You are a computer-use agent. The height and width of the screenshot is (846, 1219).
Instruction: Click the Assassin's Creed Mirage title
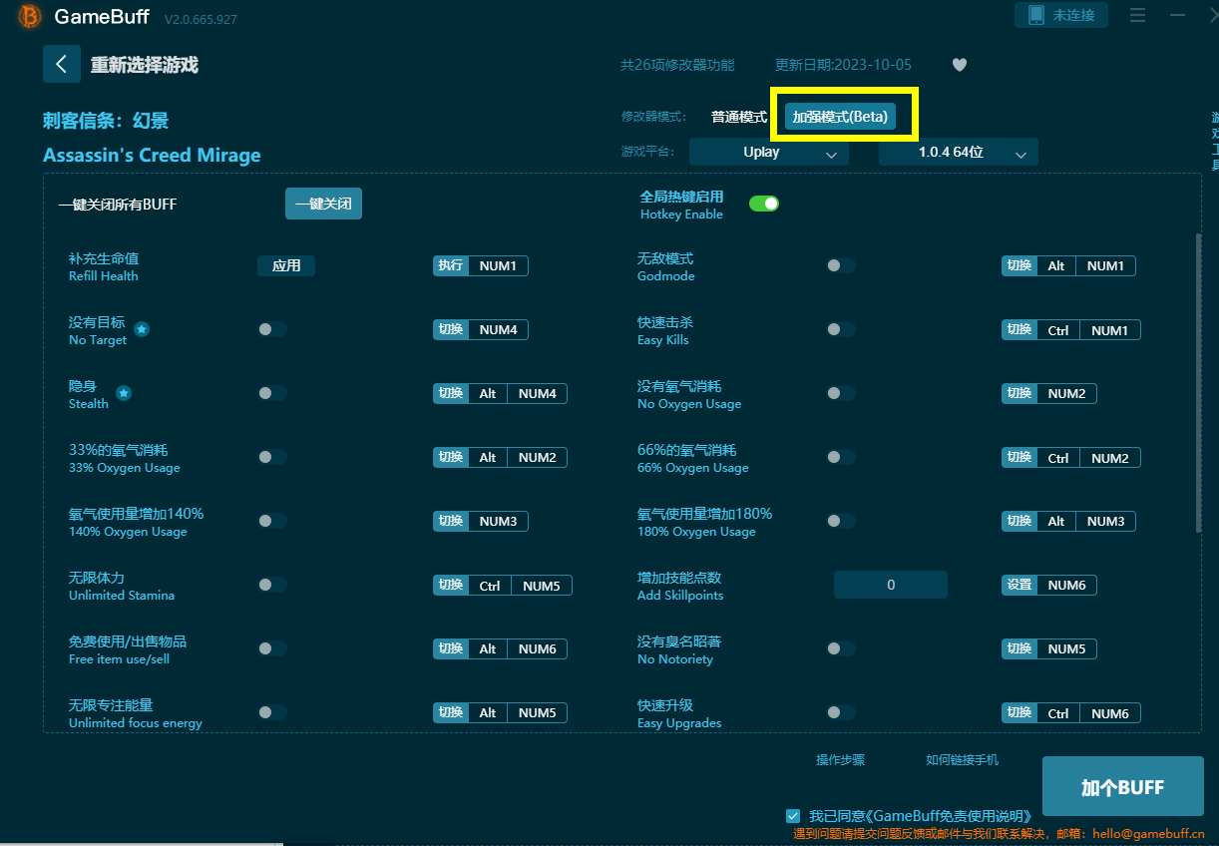click(x=152, y=155)
